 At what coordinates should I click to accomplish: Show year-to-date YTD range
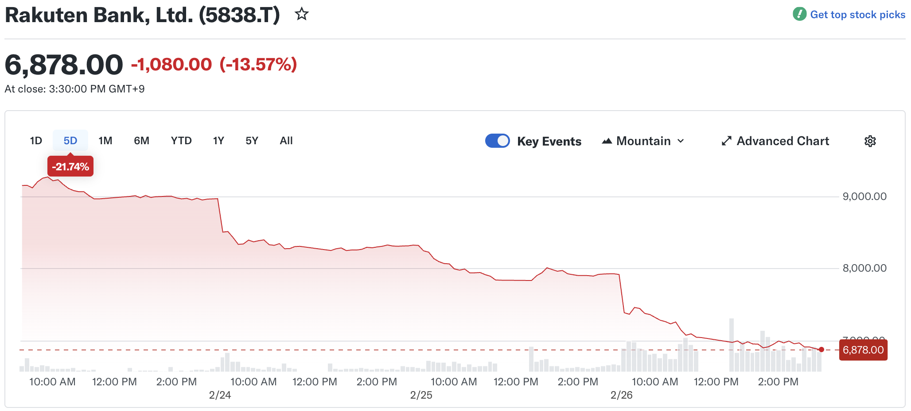pos(181,141)
